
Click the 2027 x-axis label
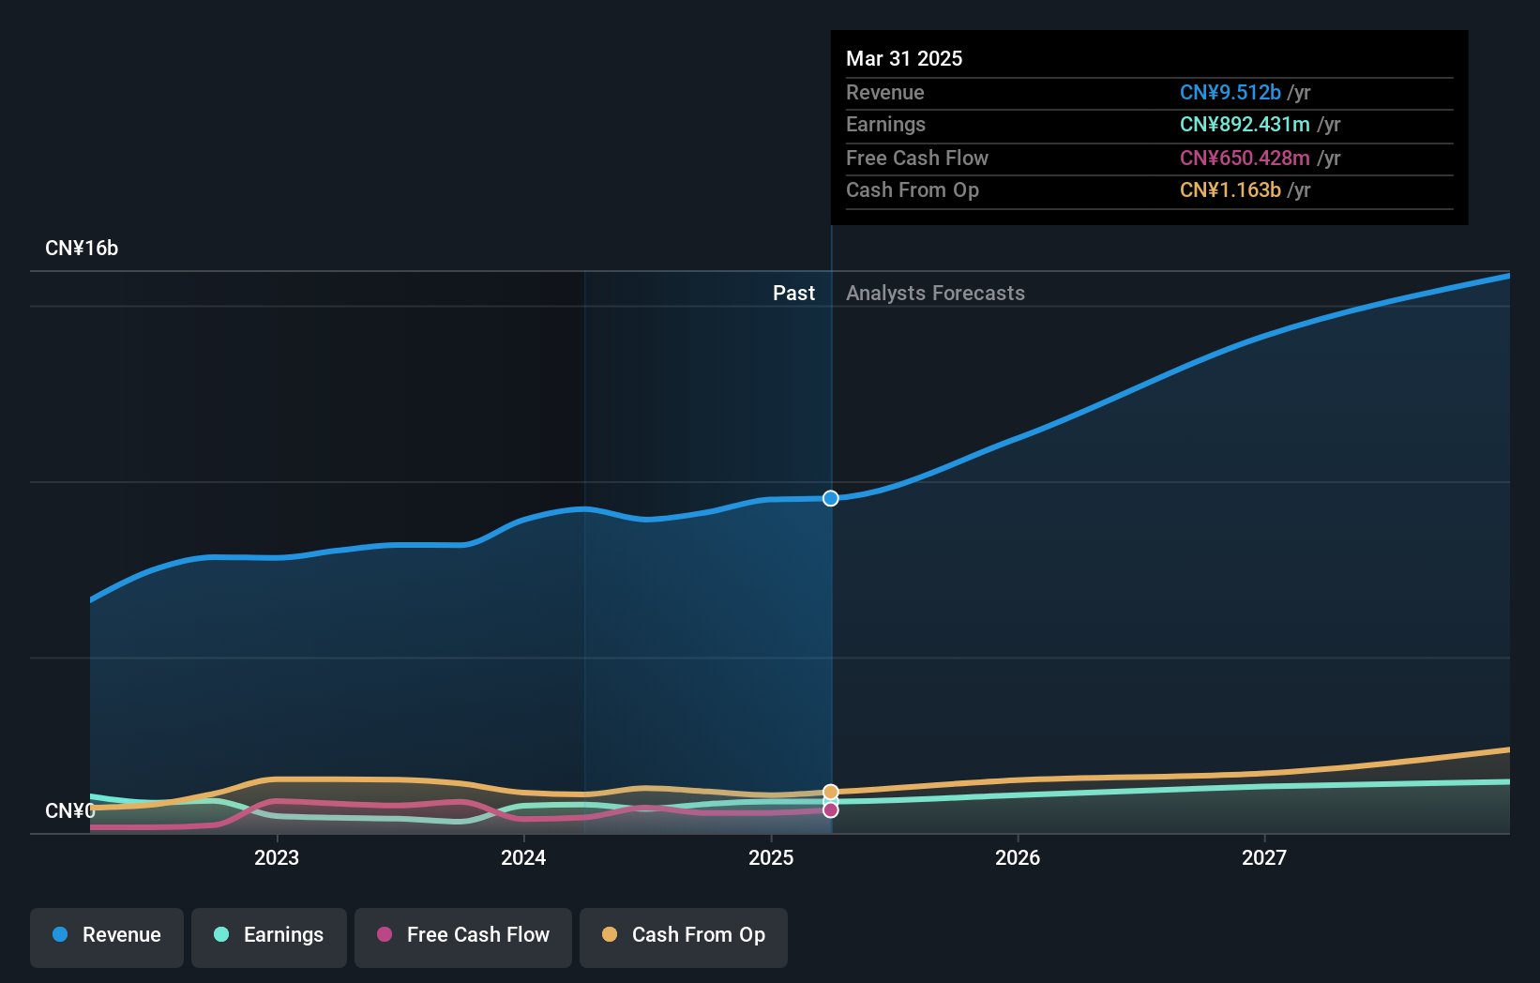pyautogui.click(x=1264, y=858)
